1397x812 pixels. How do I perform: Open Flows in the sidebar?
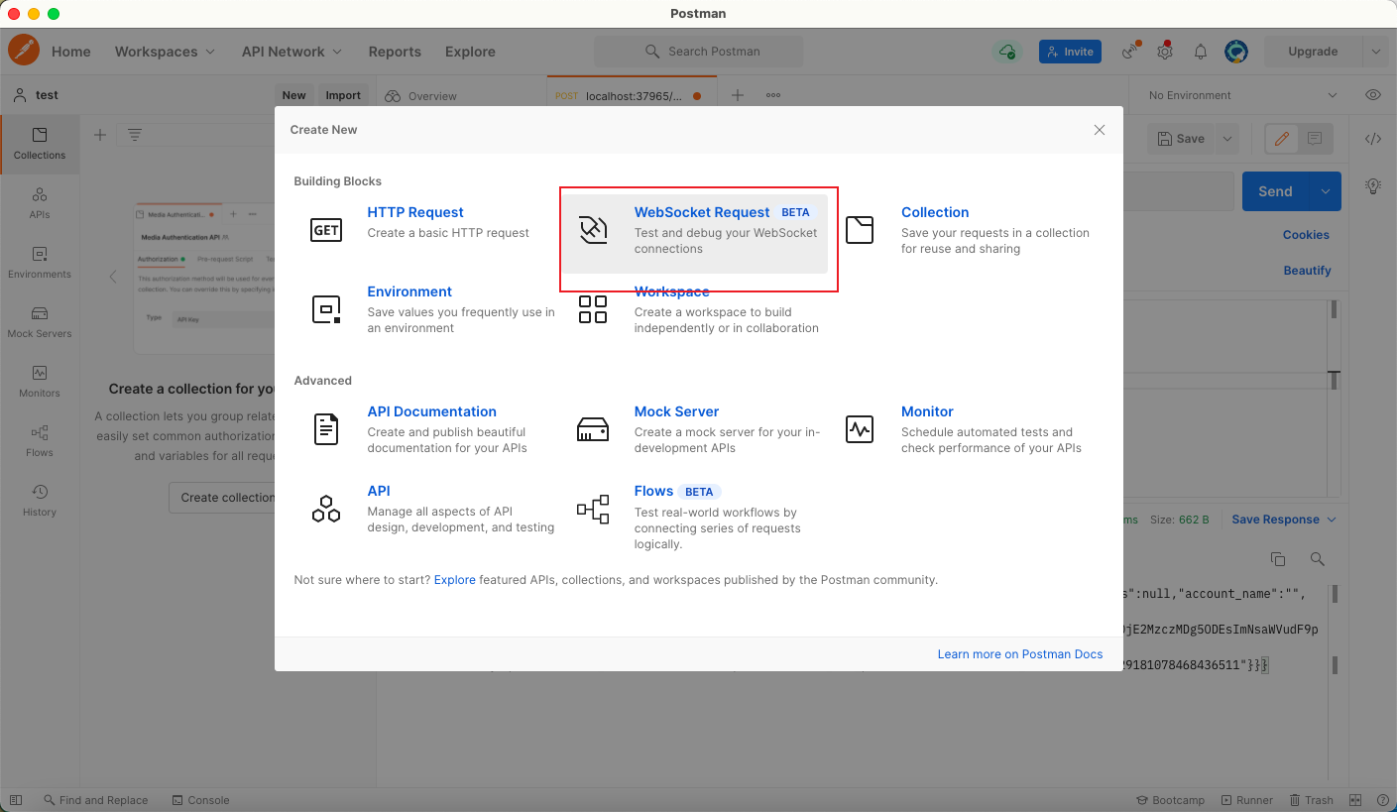40,441
